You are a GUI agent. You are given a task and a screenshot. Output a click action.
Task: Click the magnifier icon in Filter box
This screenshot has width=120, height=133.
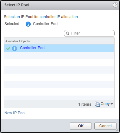[67, 33]
